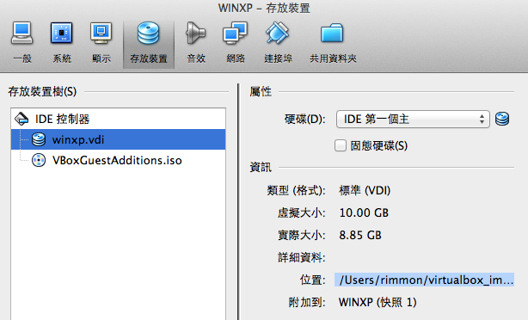Click the WINXP (快照 1) attached value
Viewport: 528px width, 320px height.
click(378, 302)
